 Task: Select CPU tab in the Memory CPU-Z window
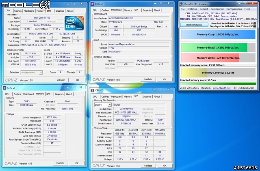click(7, 94)
